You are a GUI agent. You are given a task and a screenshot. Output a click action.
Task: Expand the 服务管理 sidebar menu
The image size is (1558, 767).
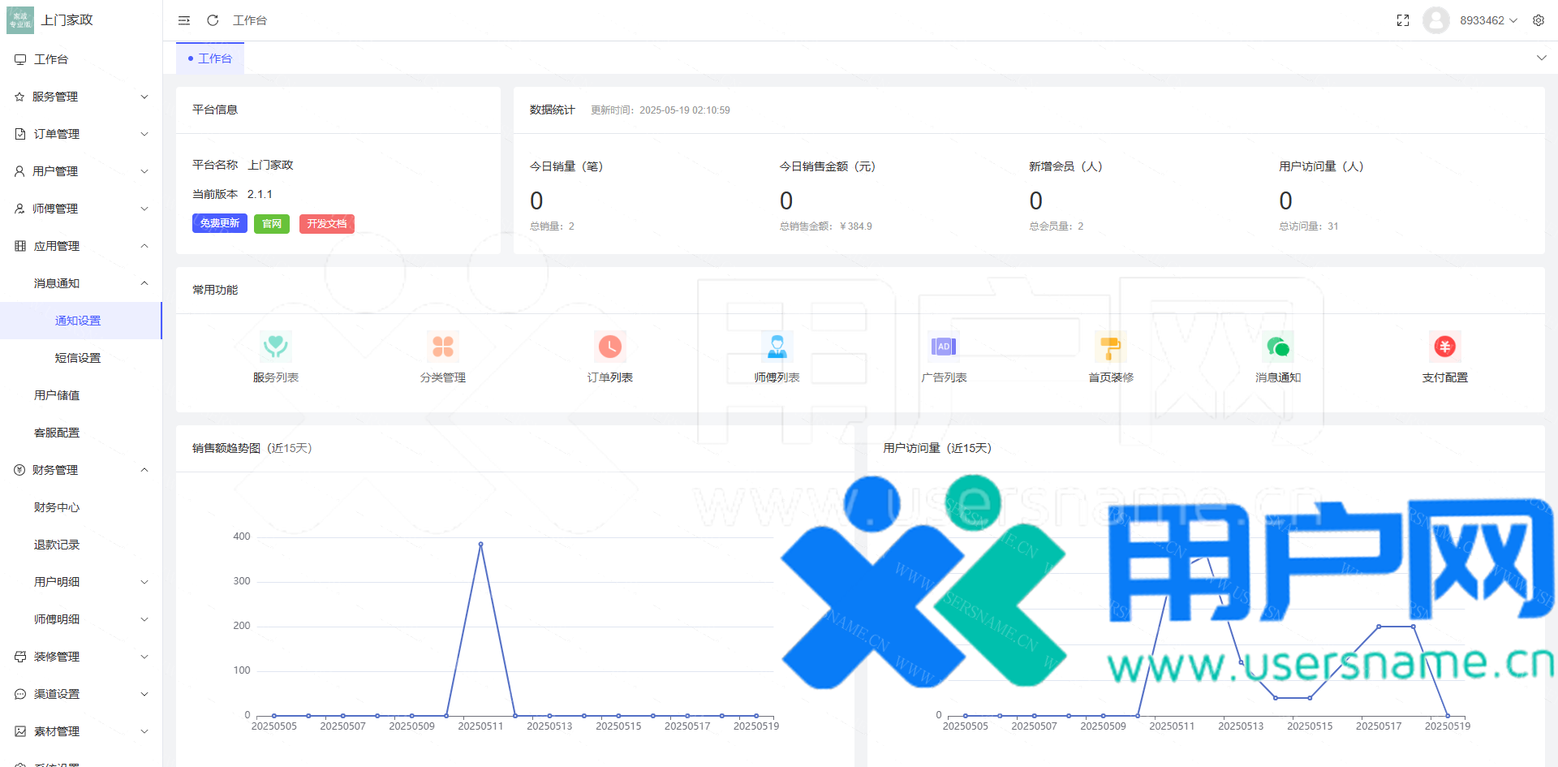81,97
